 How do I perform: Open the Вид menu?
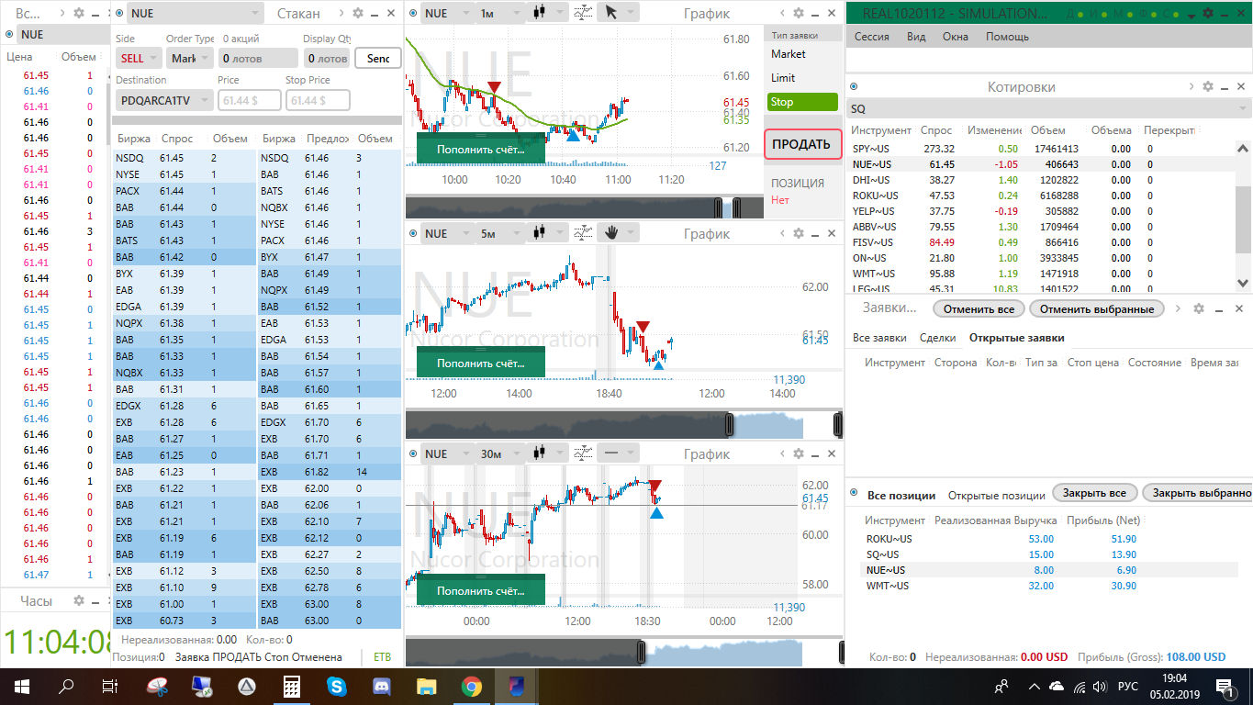[x=916, y=37]
